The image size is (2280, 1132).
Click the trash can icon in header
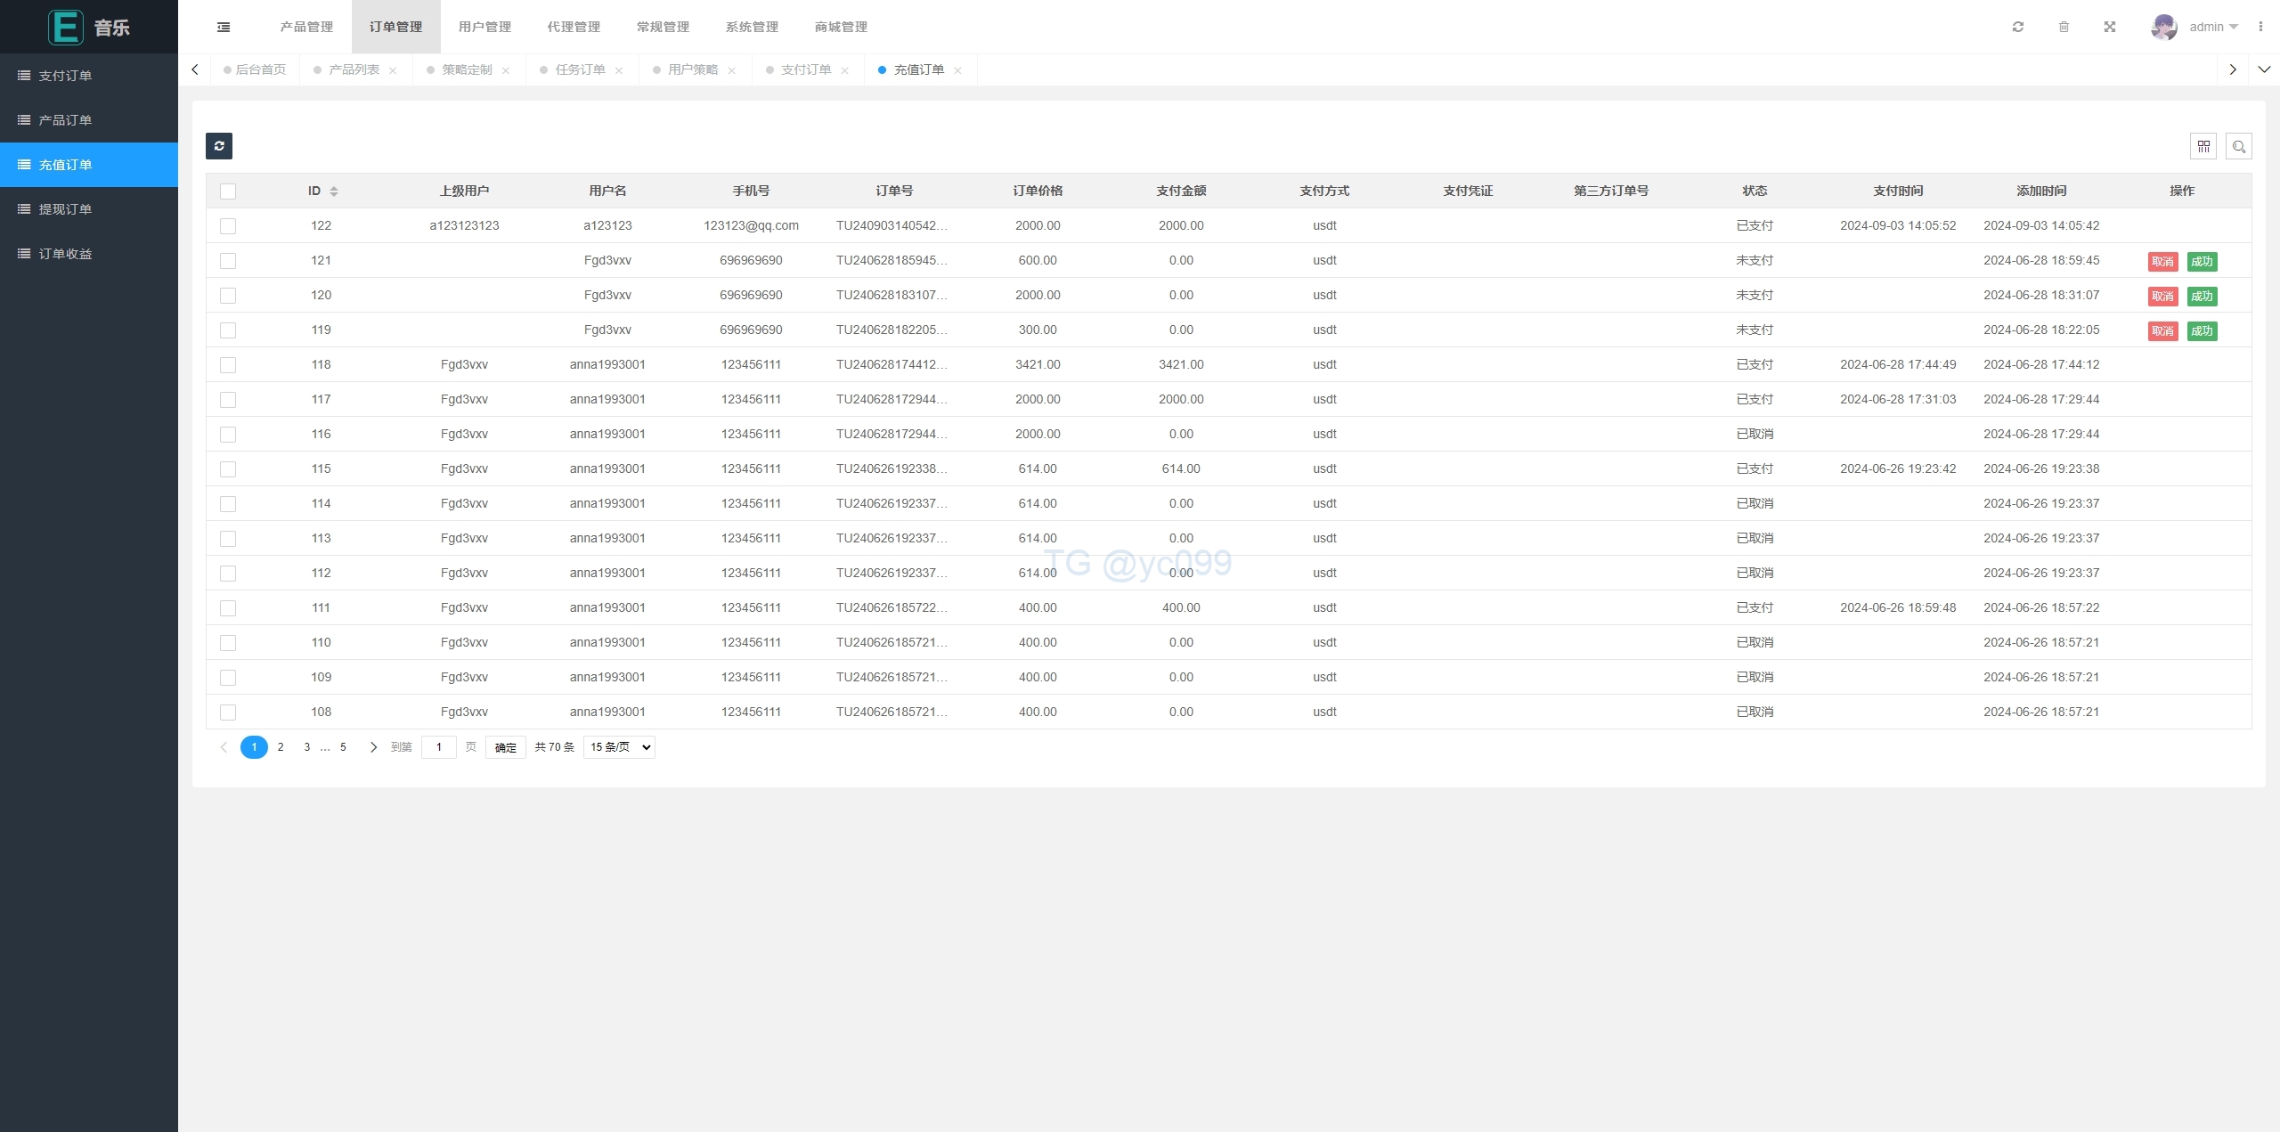(2064, 27)
